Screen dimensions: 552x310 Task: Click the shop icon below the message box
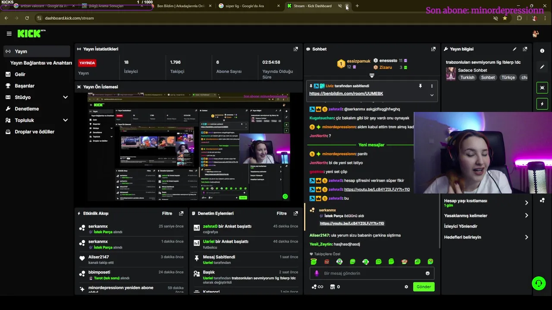coord(332,287)
